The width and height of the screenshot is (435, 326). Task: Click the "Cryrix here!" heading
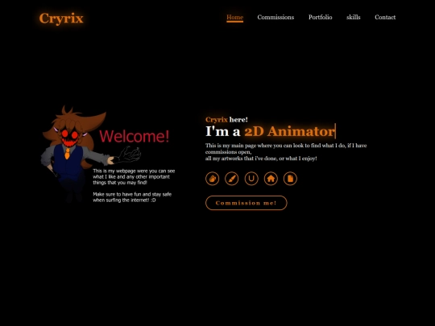(x=226, y=119)
